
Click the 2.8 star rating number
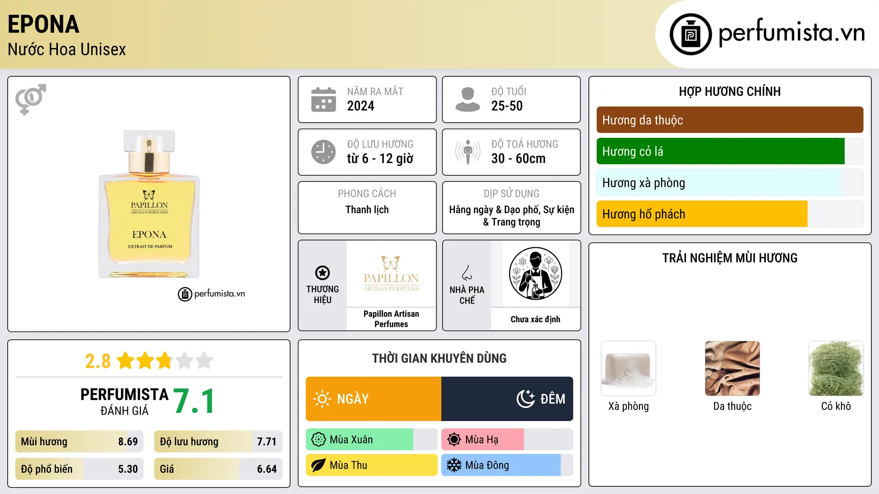pyautogui.click(x=97, y=361)
